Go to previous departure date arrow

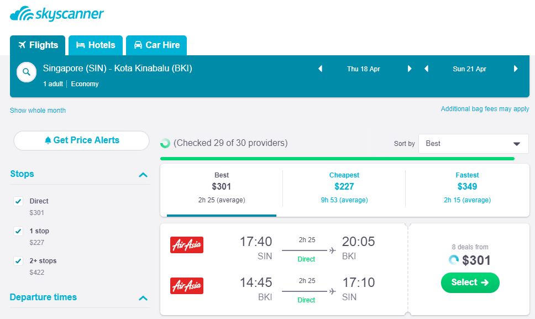click(x=320, y=69)
